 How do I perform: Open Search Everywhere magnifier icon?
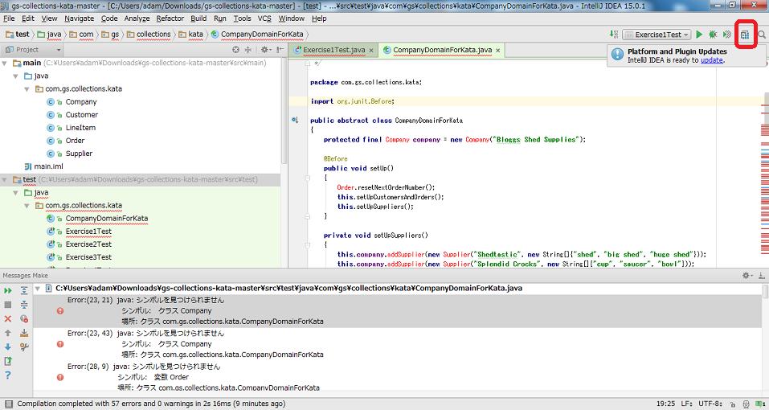[762, 35]
